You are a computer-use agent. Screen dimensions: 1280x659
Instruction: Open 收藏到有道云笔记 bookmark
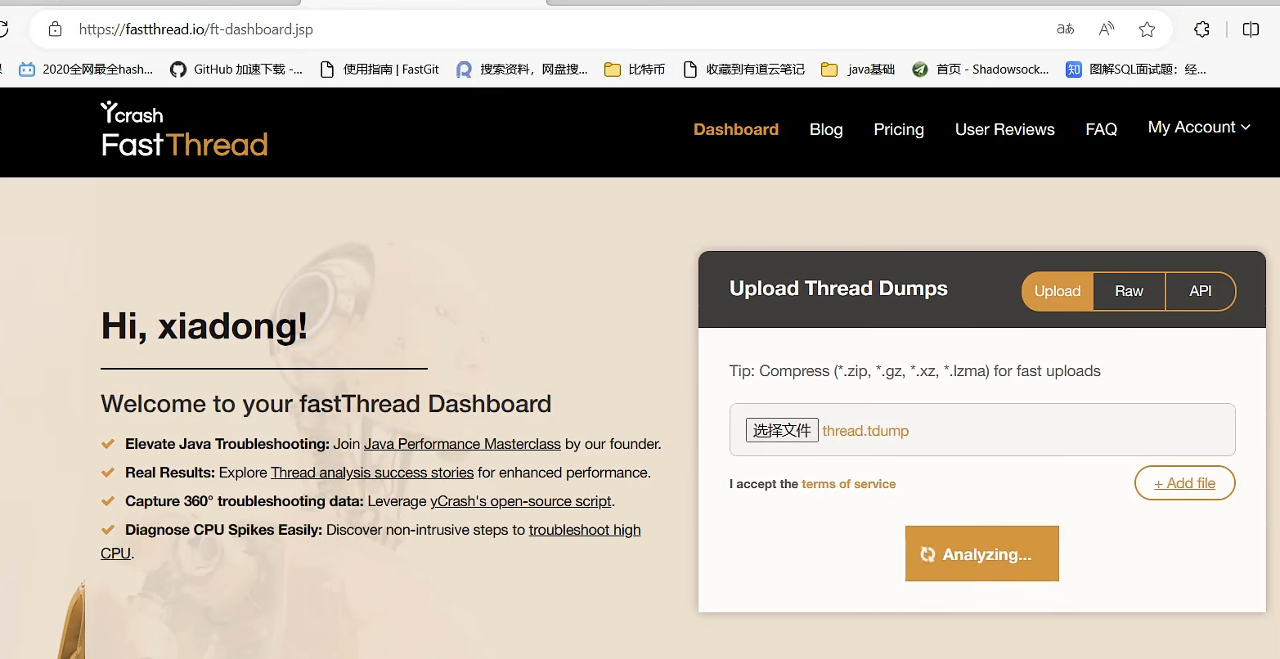point(743,69)
